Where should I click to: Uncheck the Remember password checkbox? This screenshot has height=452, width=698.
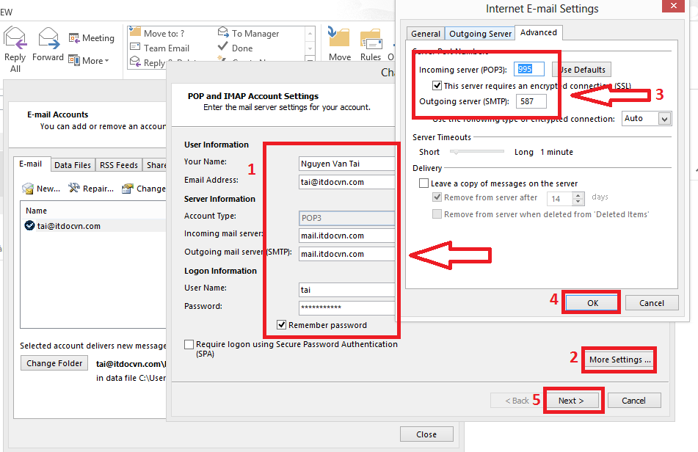click(x=281, y=325)
